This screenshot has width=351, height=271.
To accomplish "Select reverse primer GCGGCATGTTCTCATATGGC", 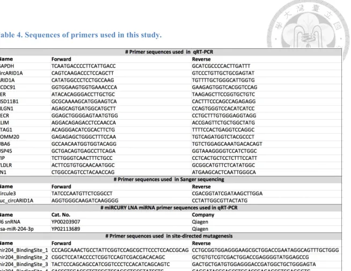I will coord(223,165).
